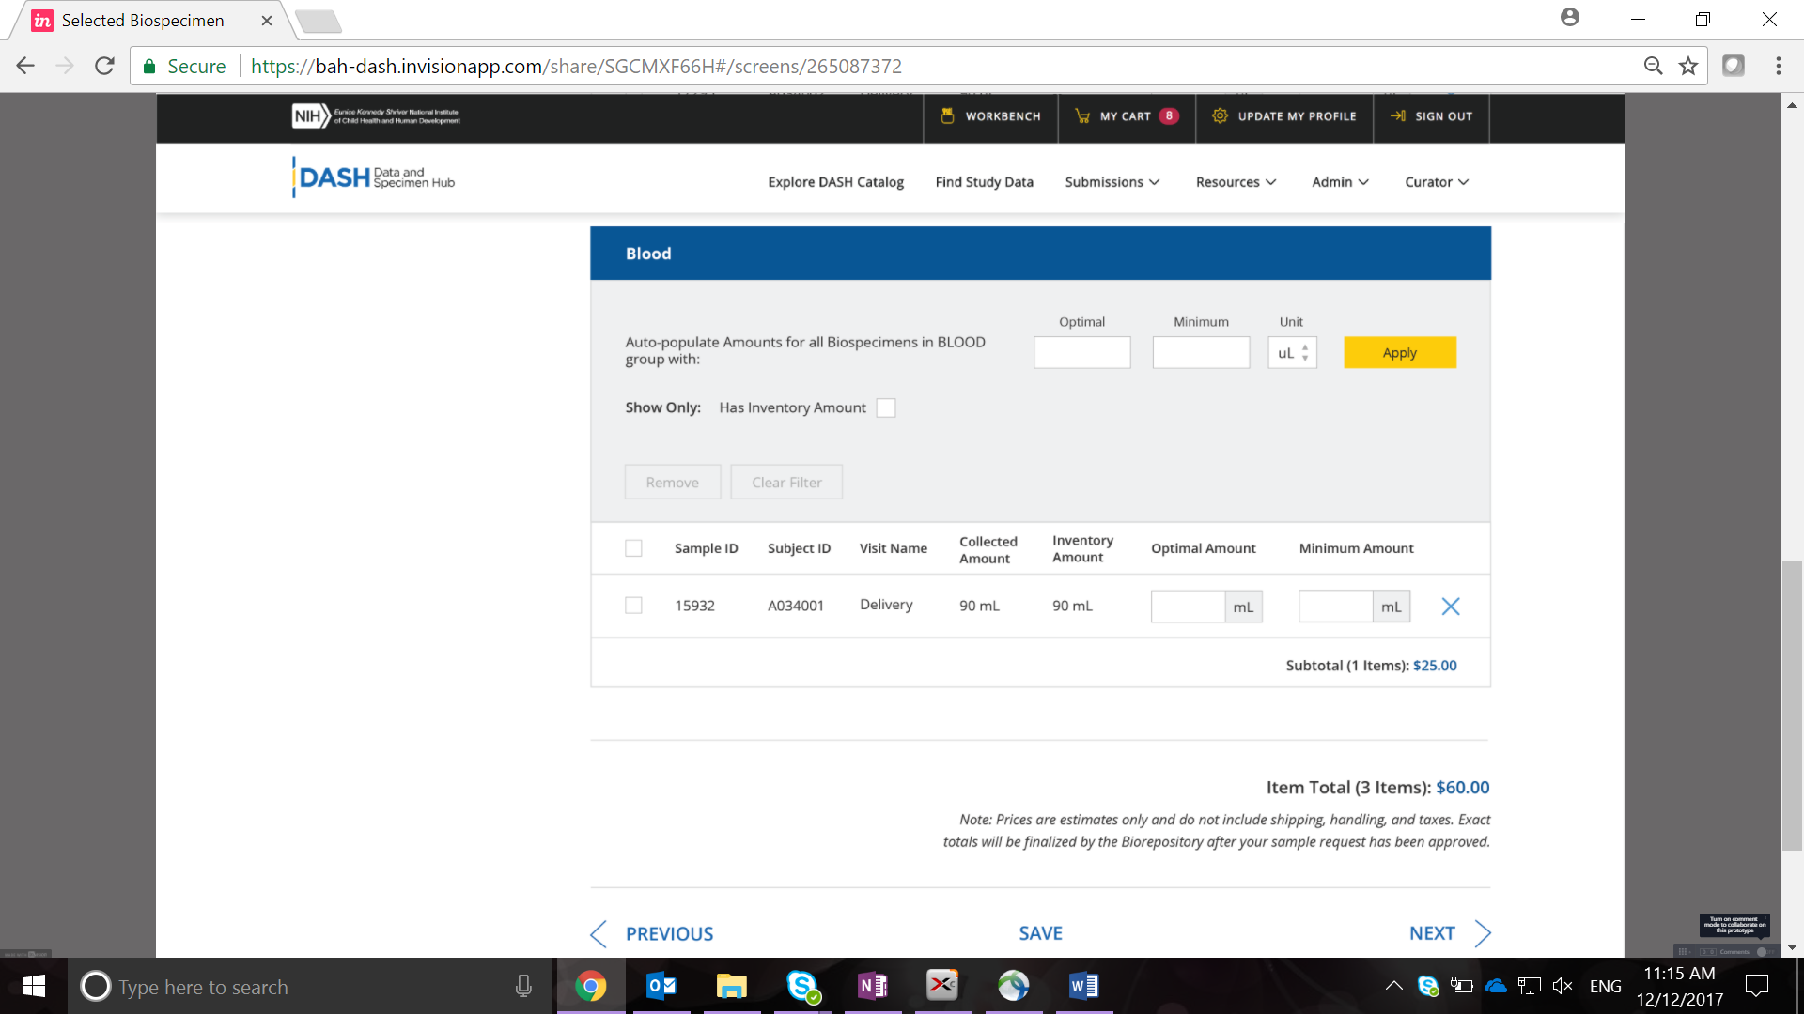Click the My Cart shopping cart icon

tap(1082, 116)
